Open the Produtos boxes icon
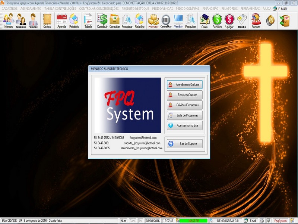 coord(153,21)
